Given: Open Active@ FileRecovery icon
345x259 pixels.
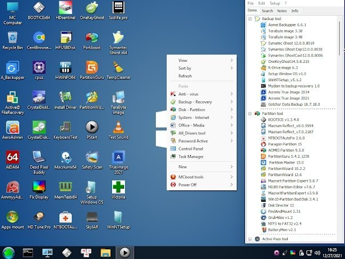Looking at the screenshot, I should click(13, 103).
